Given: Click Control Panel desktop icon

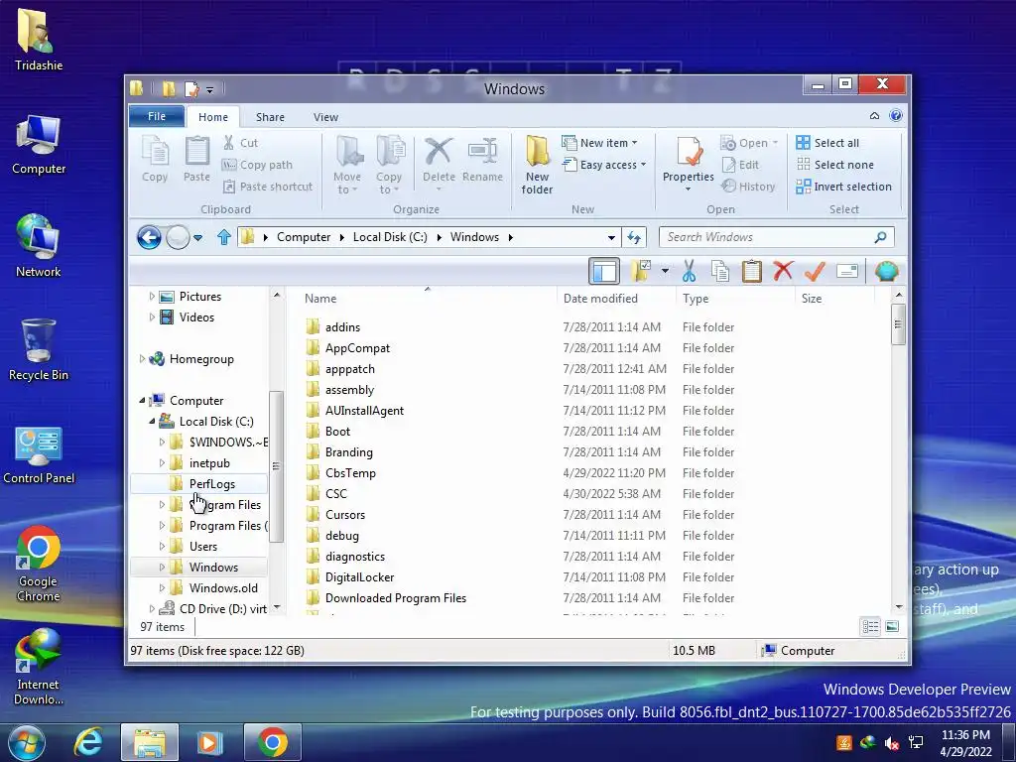Looking at the screenshot, I should tap(39, 456).
